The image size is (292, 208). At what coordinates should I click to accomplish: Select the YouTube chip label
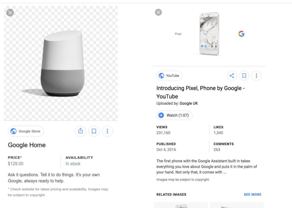[x=172, y=76]
